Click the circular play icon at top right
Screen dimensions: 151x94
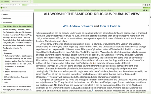[x=147, y=5]
